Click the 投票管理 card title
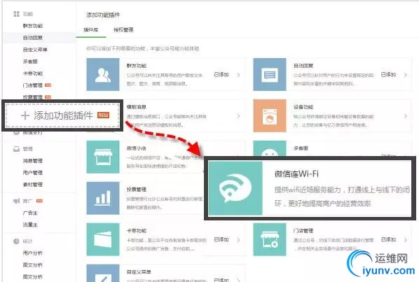Screen dimensions: 419x282 pyautogui.click(x=137, y=189)
